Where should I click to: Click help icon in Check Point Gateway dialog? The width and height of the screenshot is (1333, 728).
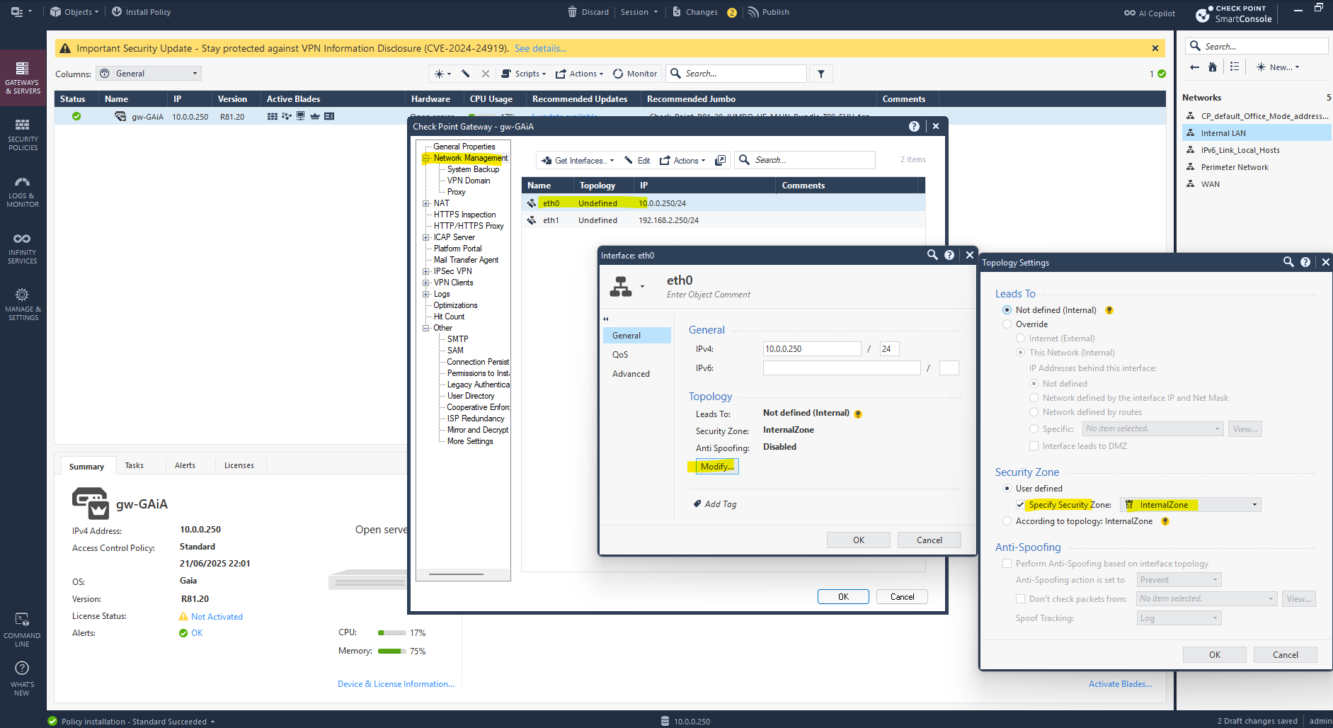(x=914, y=126)
